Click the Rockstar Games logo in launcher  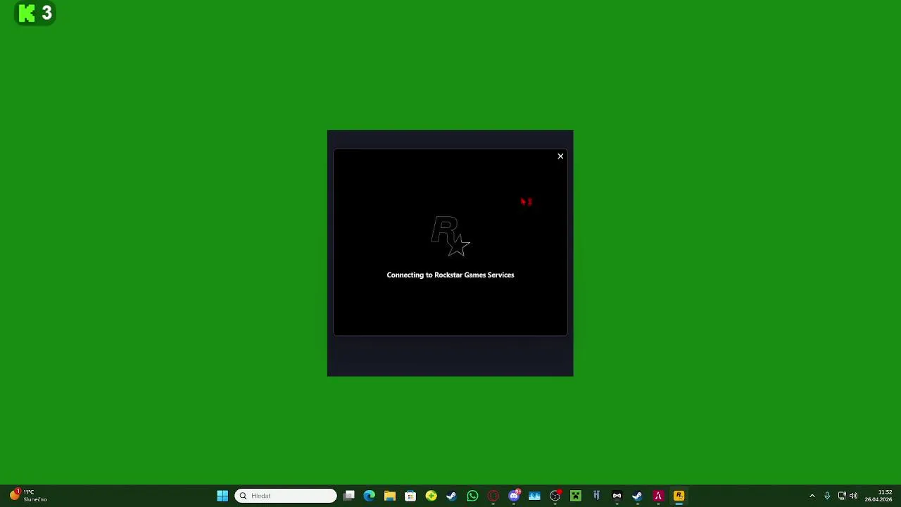point(450,237)
